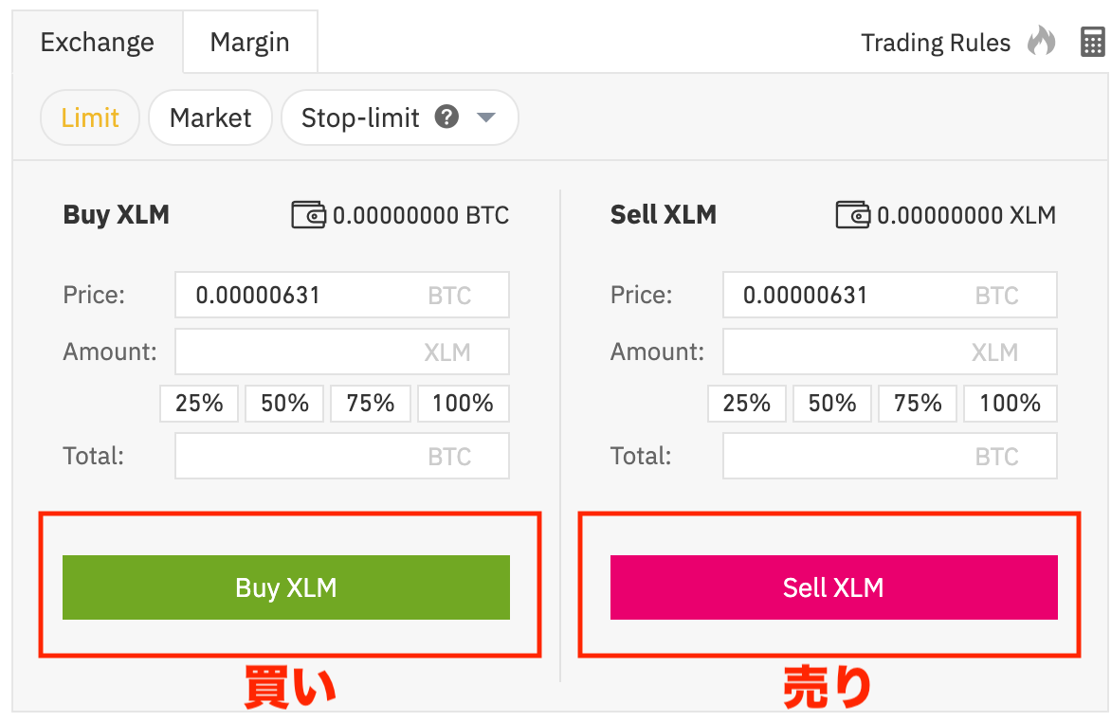
Task: Select the Limit order type
Action: coord(89,117)
